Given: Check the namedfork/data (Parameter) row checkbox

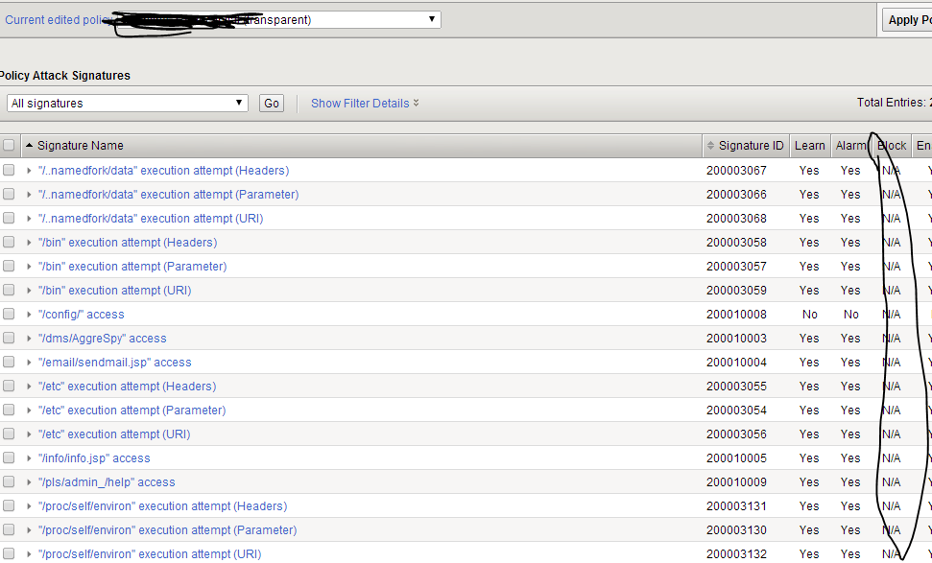Looking at the screenshot, I should pos(9,194).
